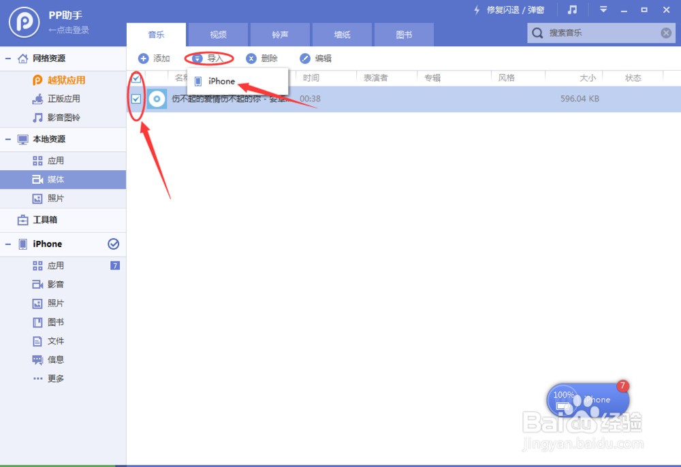Image resolution: width=681 pixels, height=467 pixels.
Task: Open the 导入 import dropdown
Action: [208, 58]
